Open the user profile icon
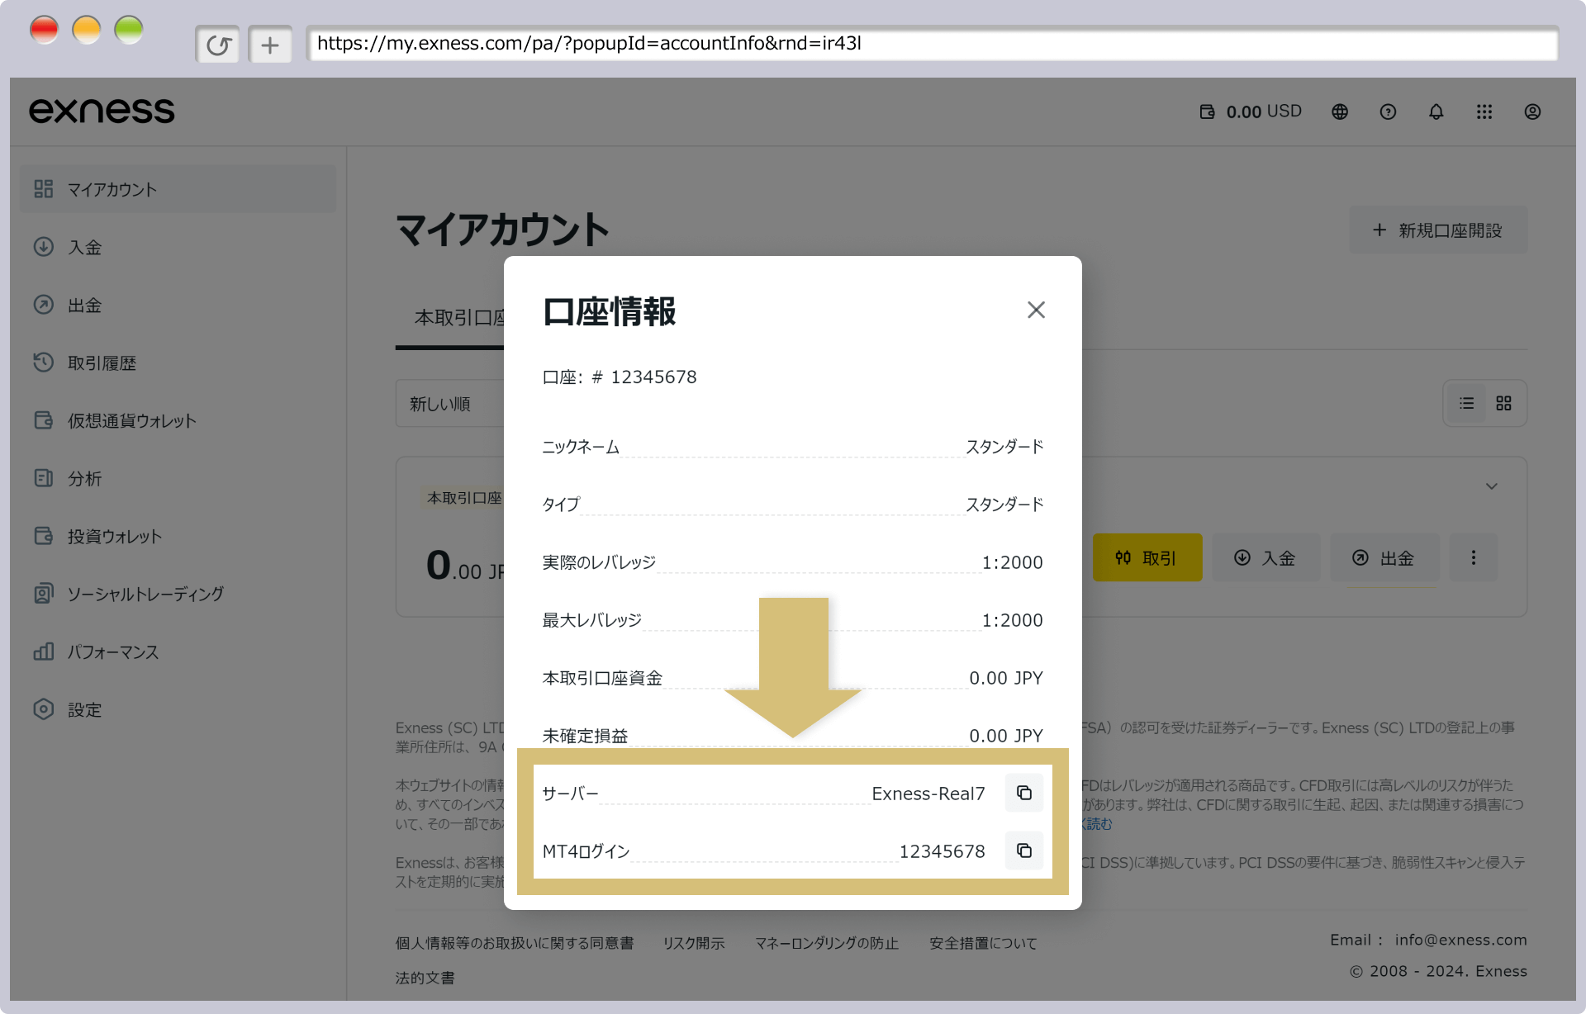 (x=1532, y=111)
